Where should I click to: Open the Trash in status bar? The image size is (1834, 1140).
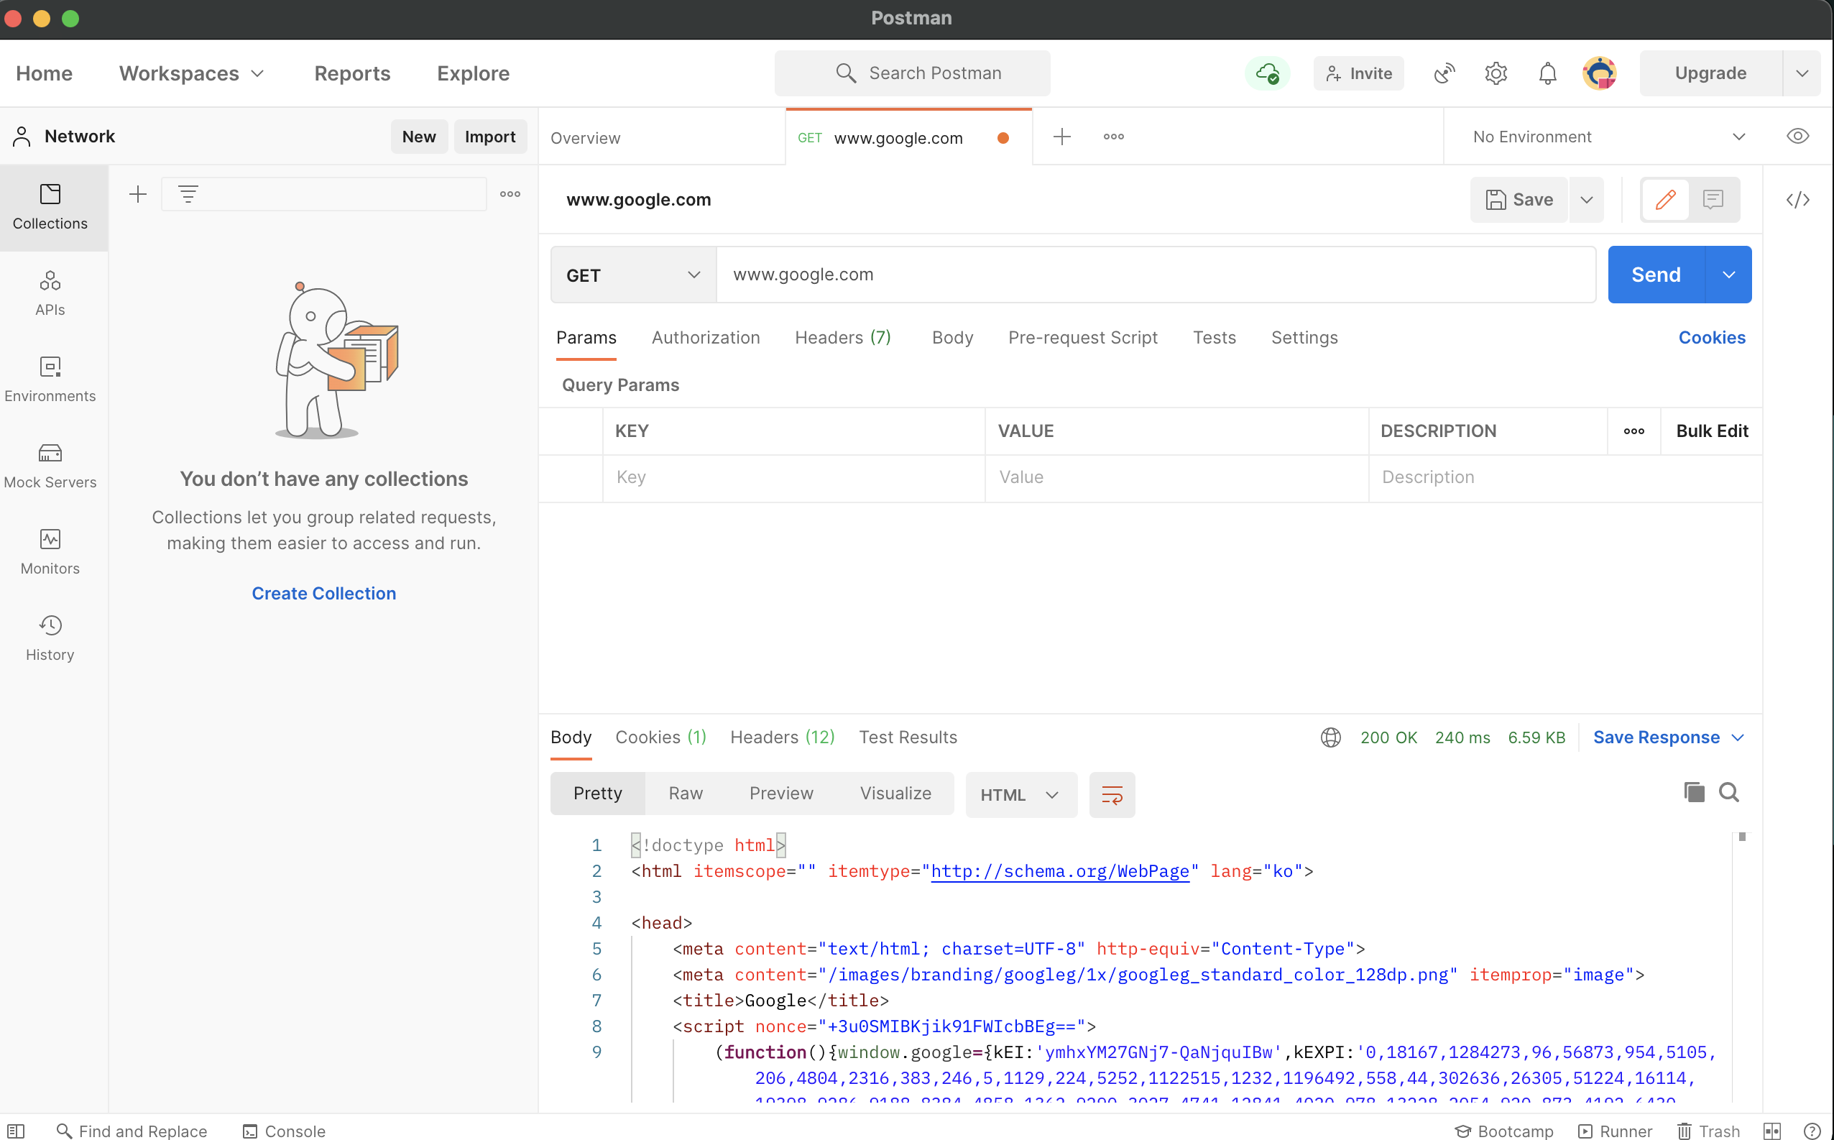pos(1708,1131)
